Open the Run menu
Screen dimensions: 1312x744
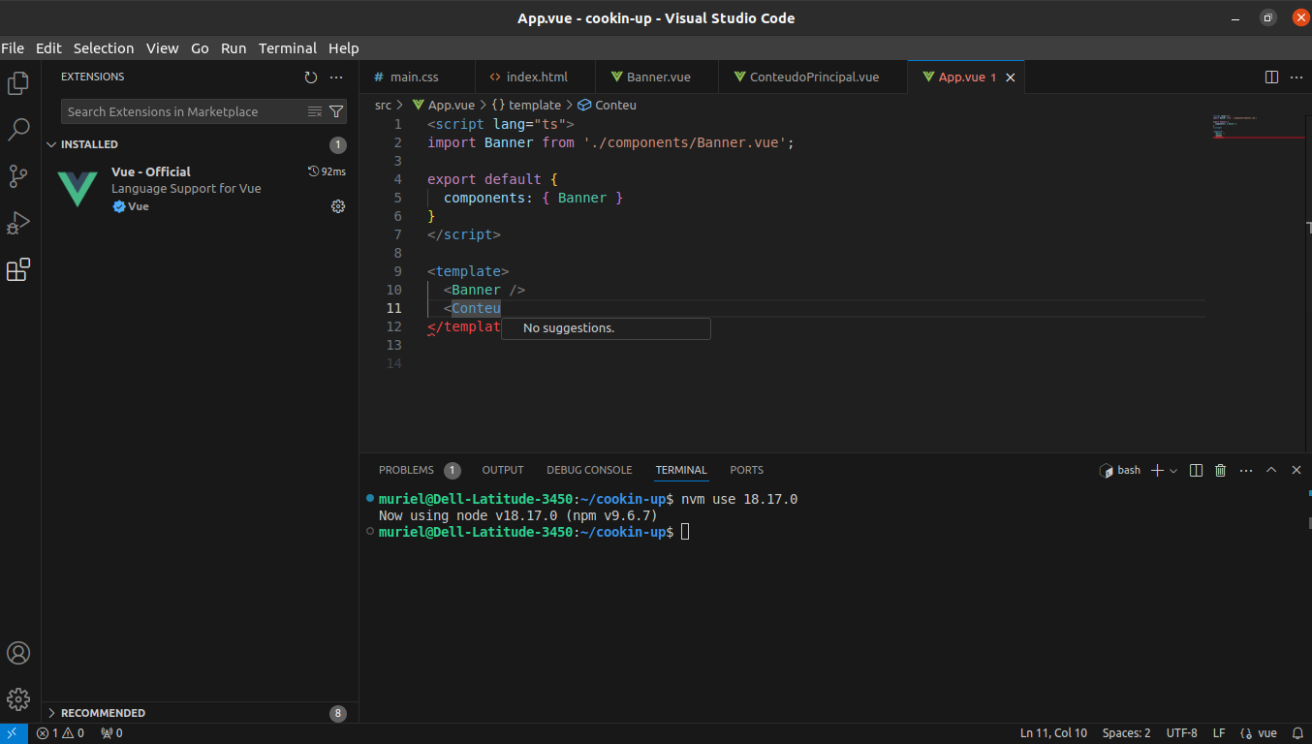pos(234,48)
